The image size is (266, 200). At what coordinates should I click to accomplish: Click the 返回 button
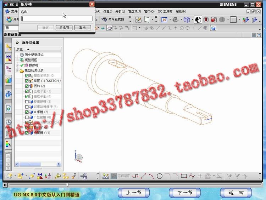[x=236, y=193]
